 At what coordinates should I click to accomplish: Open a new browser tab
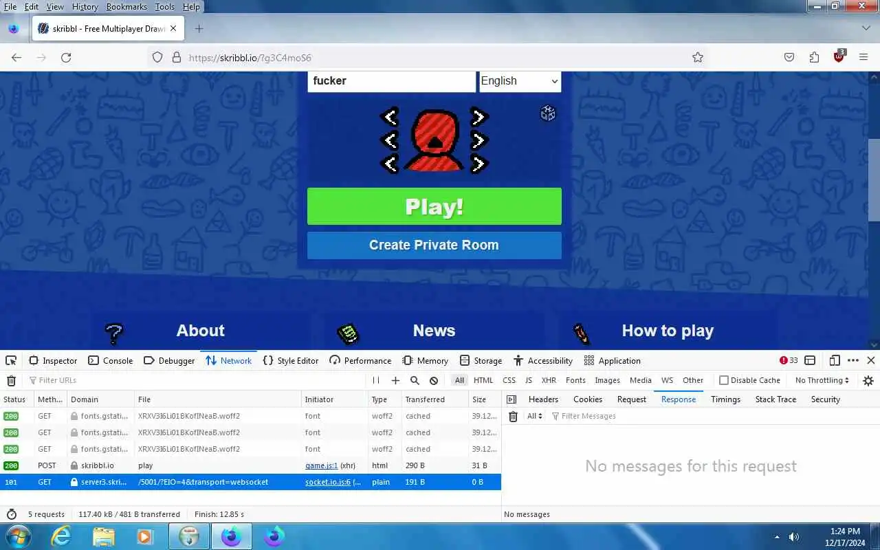coord(199,29)
